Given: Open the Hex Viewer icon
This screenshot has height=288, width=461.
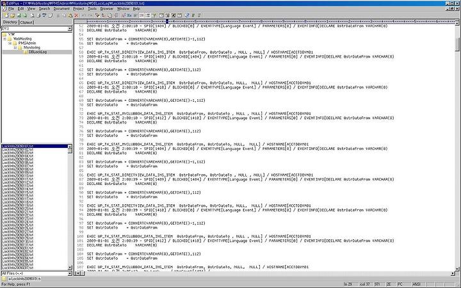Looking at the screenshot, I should coord(129,15).
